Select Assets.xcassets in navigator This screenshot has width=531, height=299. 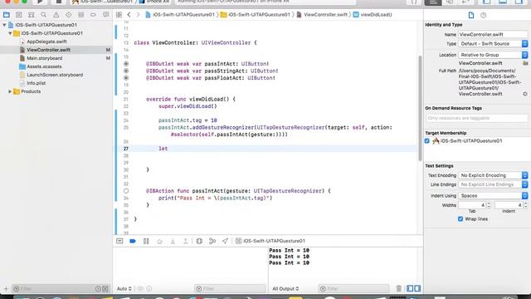point(44,66)
